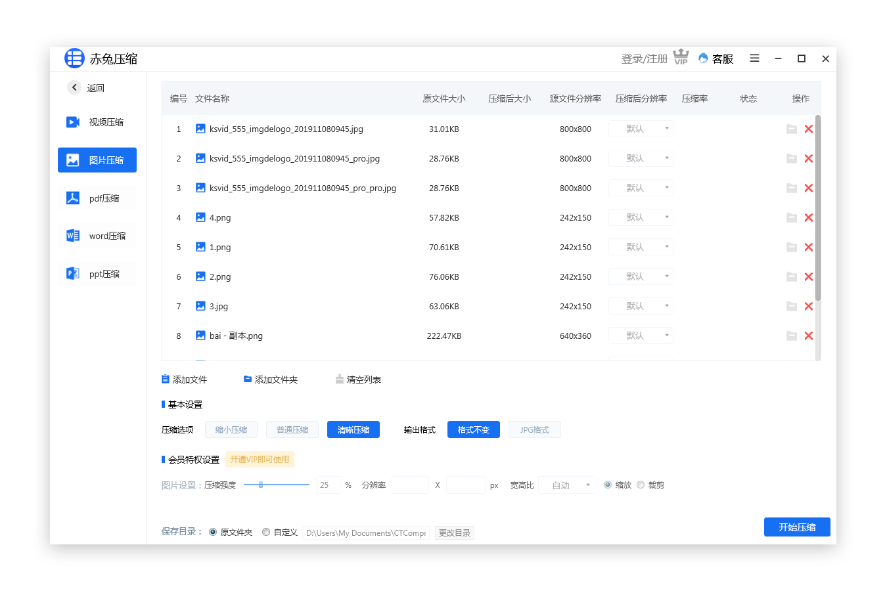The image size is (887, 591).
Task: Open 默认 dropdown for bai - 副本.png
Action: [x=641, y=336]
